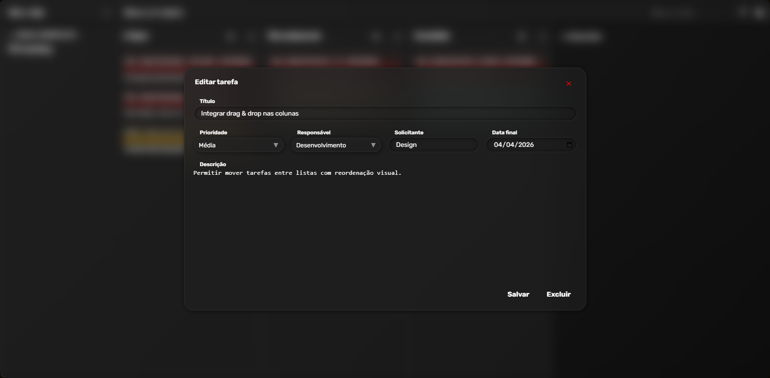Screen dimensions: 770x378
Task: Select the day segment of Data final
Action: (x=498, y=145)
